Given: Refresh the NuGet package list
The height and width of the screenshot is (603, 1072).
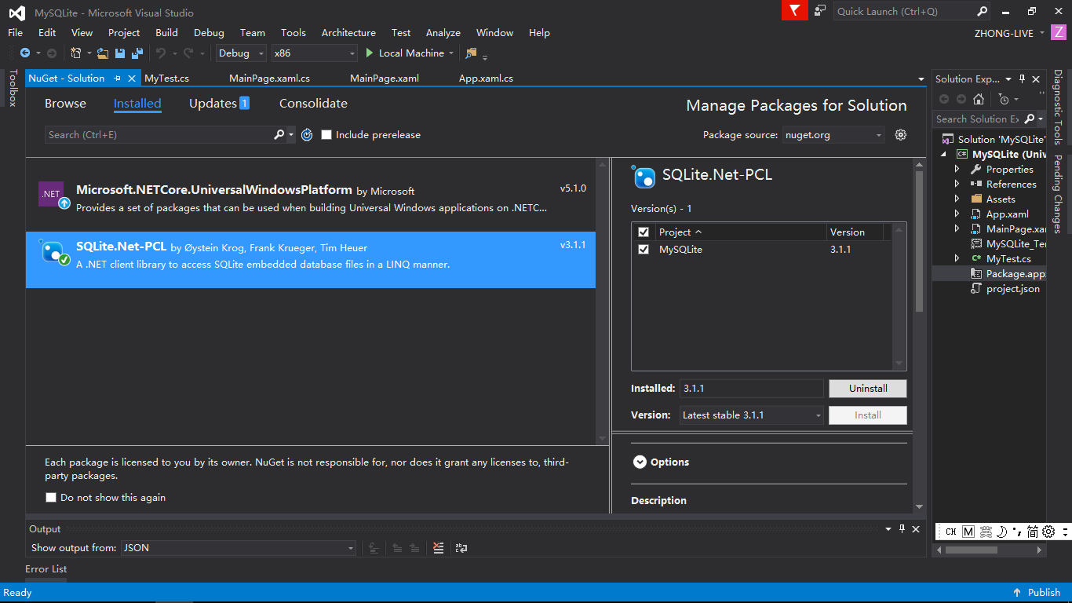Looking at the screenshot, I should (307, 135).
